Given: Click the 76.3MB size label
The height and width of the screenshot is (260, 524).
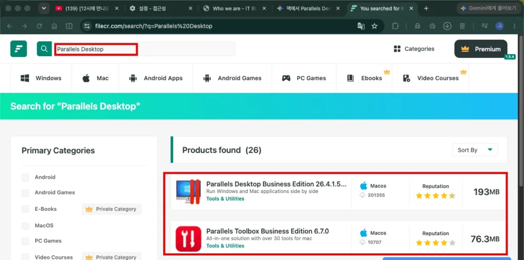Looking at the screenshot, I should pyautogui.click(x=485, y=239).
